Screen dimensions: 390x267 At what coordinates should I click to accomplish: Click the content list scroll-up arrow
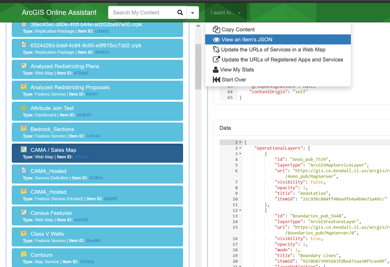click(198, 26)
